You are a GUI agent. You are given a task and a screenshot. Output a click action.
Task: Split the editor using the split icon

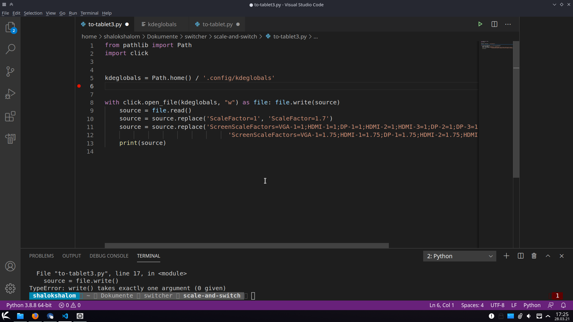pos(495,24)
